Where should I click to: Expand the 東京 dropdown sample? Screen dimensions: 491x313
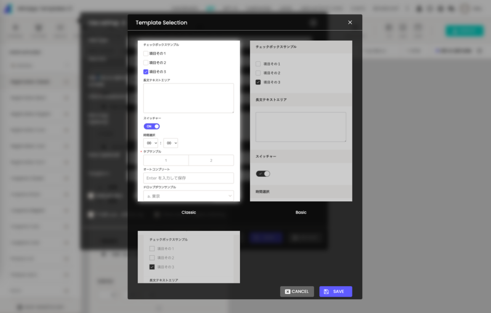[x=188, y=196]
